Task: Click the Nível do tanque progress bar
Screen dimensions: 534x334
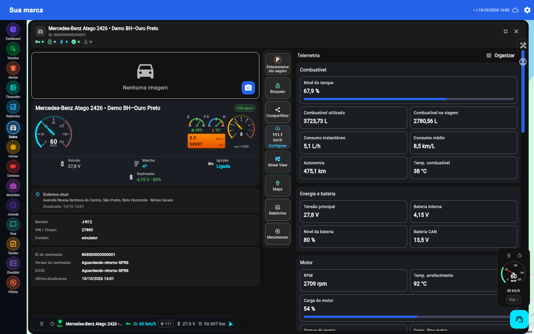Action: pyautogui.click(x=409, y=99)
